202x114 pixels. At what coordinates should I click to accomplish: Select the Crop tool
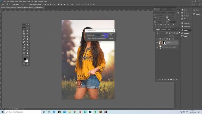(24, 34)
